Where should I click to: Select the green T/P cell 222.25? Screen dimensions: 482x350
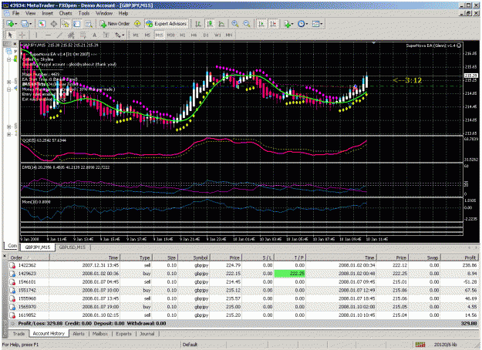[x=289, y=274]
